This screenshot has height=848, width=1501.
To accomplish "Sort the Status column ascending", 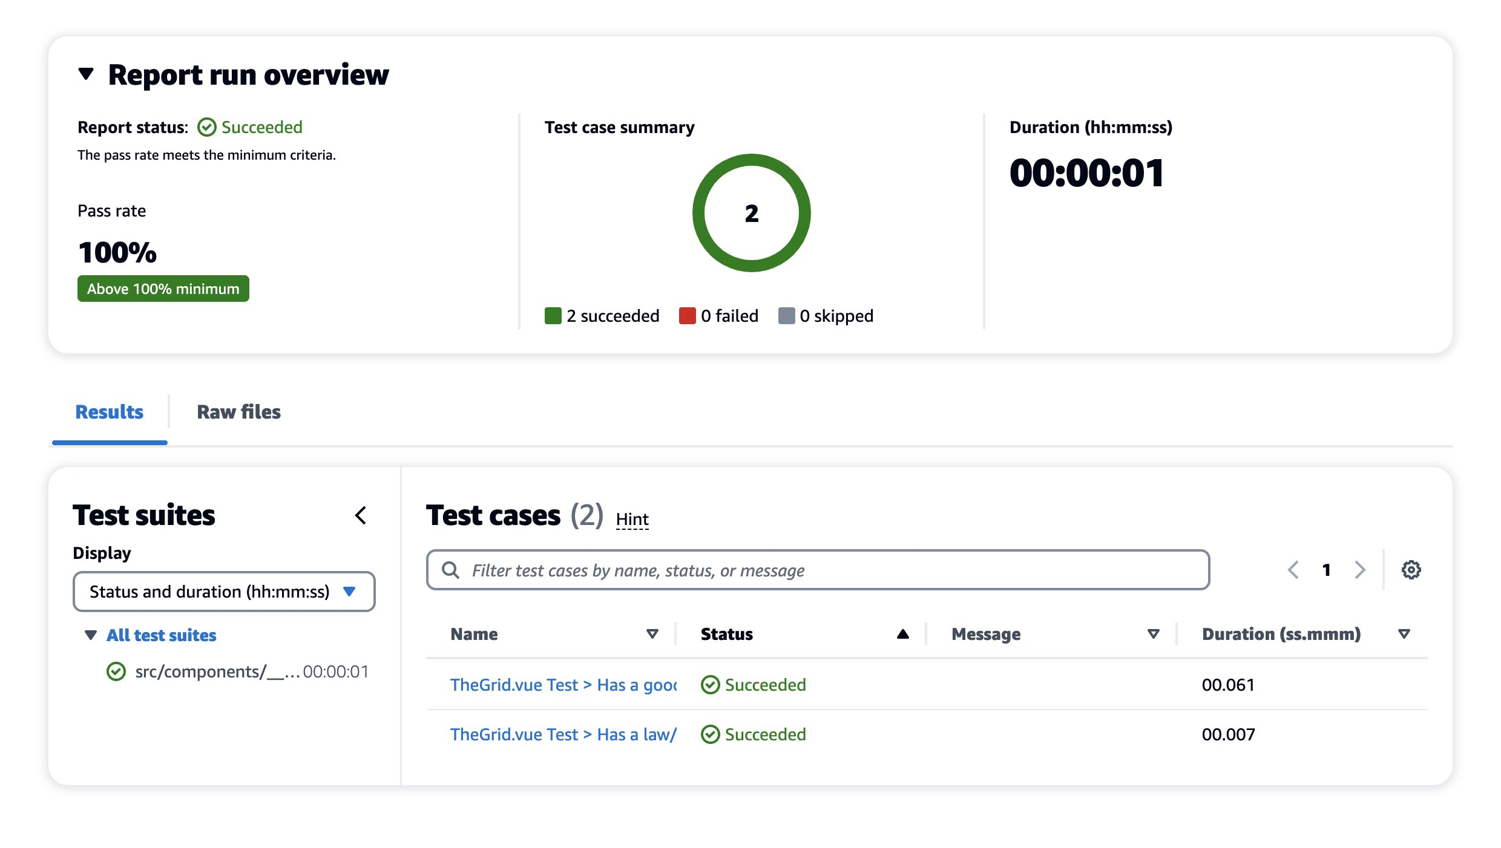I will click(902, 634).
